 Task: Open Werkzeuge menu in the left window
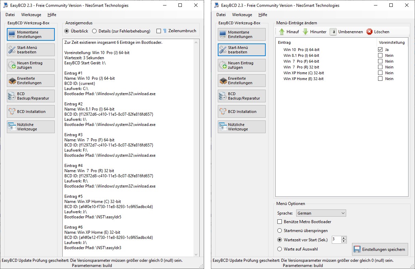pos(31,15)
